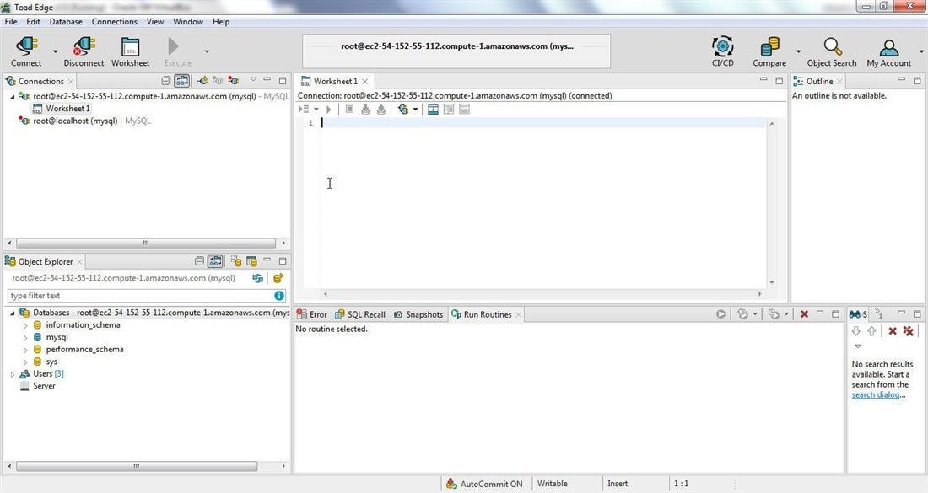Collapse the Databases tree node

click(13, 313)
